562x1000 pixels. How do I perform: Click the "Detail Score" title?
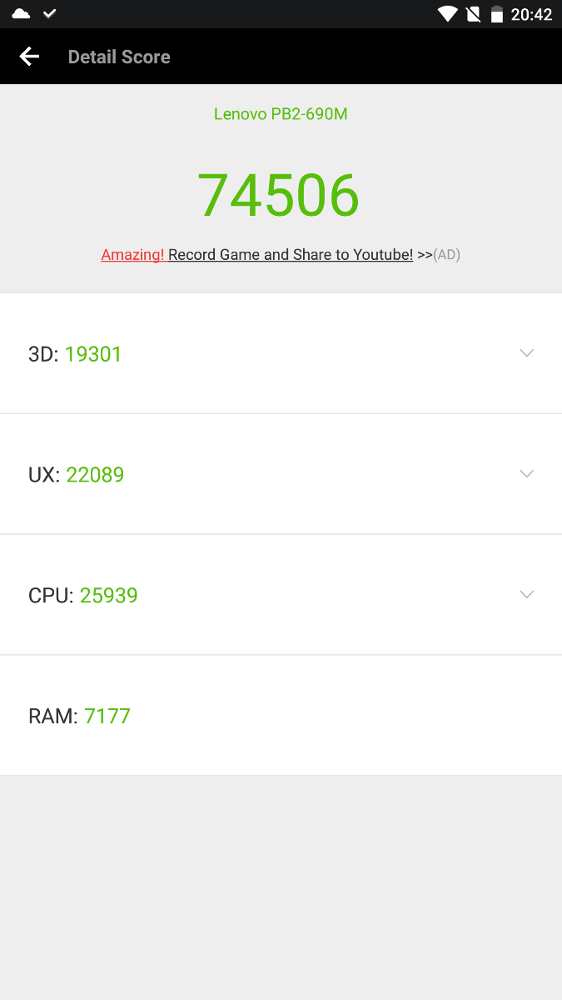point(119,57)
